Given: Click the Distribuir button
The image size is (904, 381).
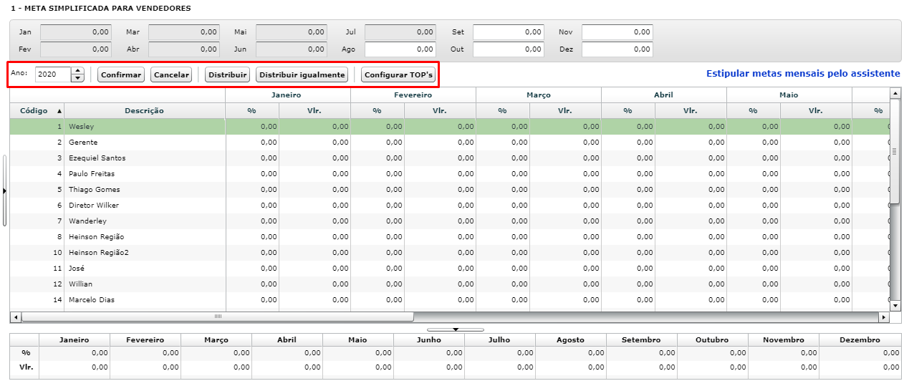Looking at the screenshot, I should (x=228, y=74).
